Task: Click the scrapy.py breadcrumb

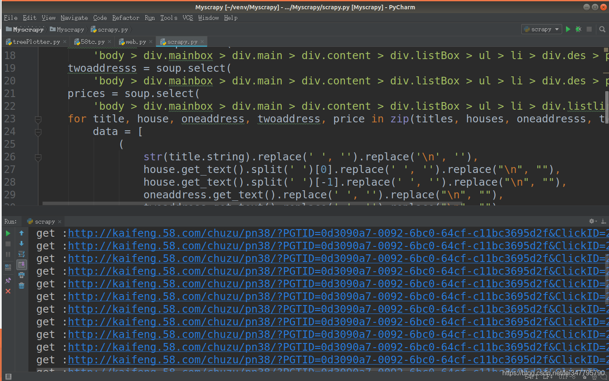Action: 109,30
